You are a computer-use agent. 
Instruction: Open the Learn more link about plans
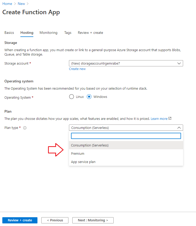(x=159, y=119)
